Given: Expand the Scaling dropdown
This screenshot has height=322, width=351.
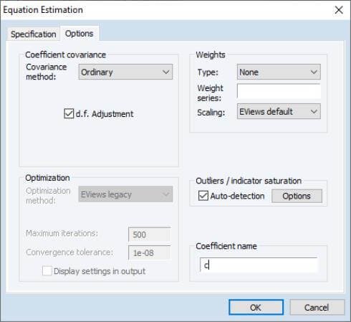Looking at the screenshot, I should [279, 111].
